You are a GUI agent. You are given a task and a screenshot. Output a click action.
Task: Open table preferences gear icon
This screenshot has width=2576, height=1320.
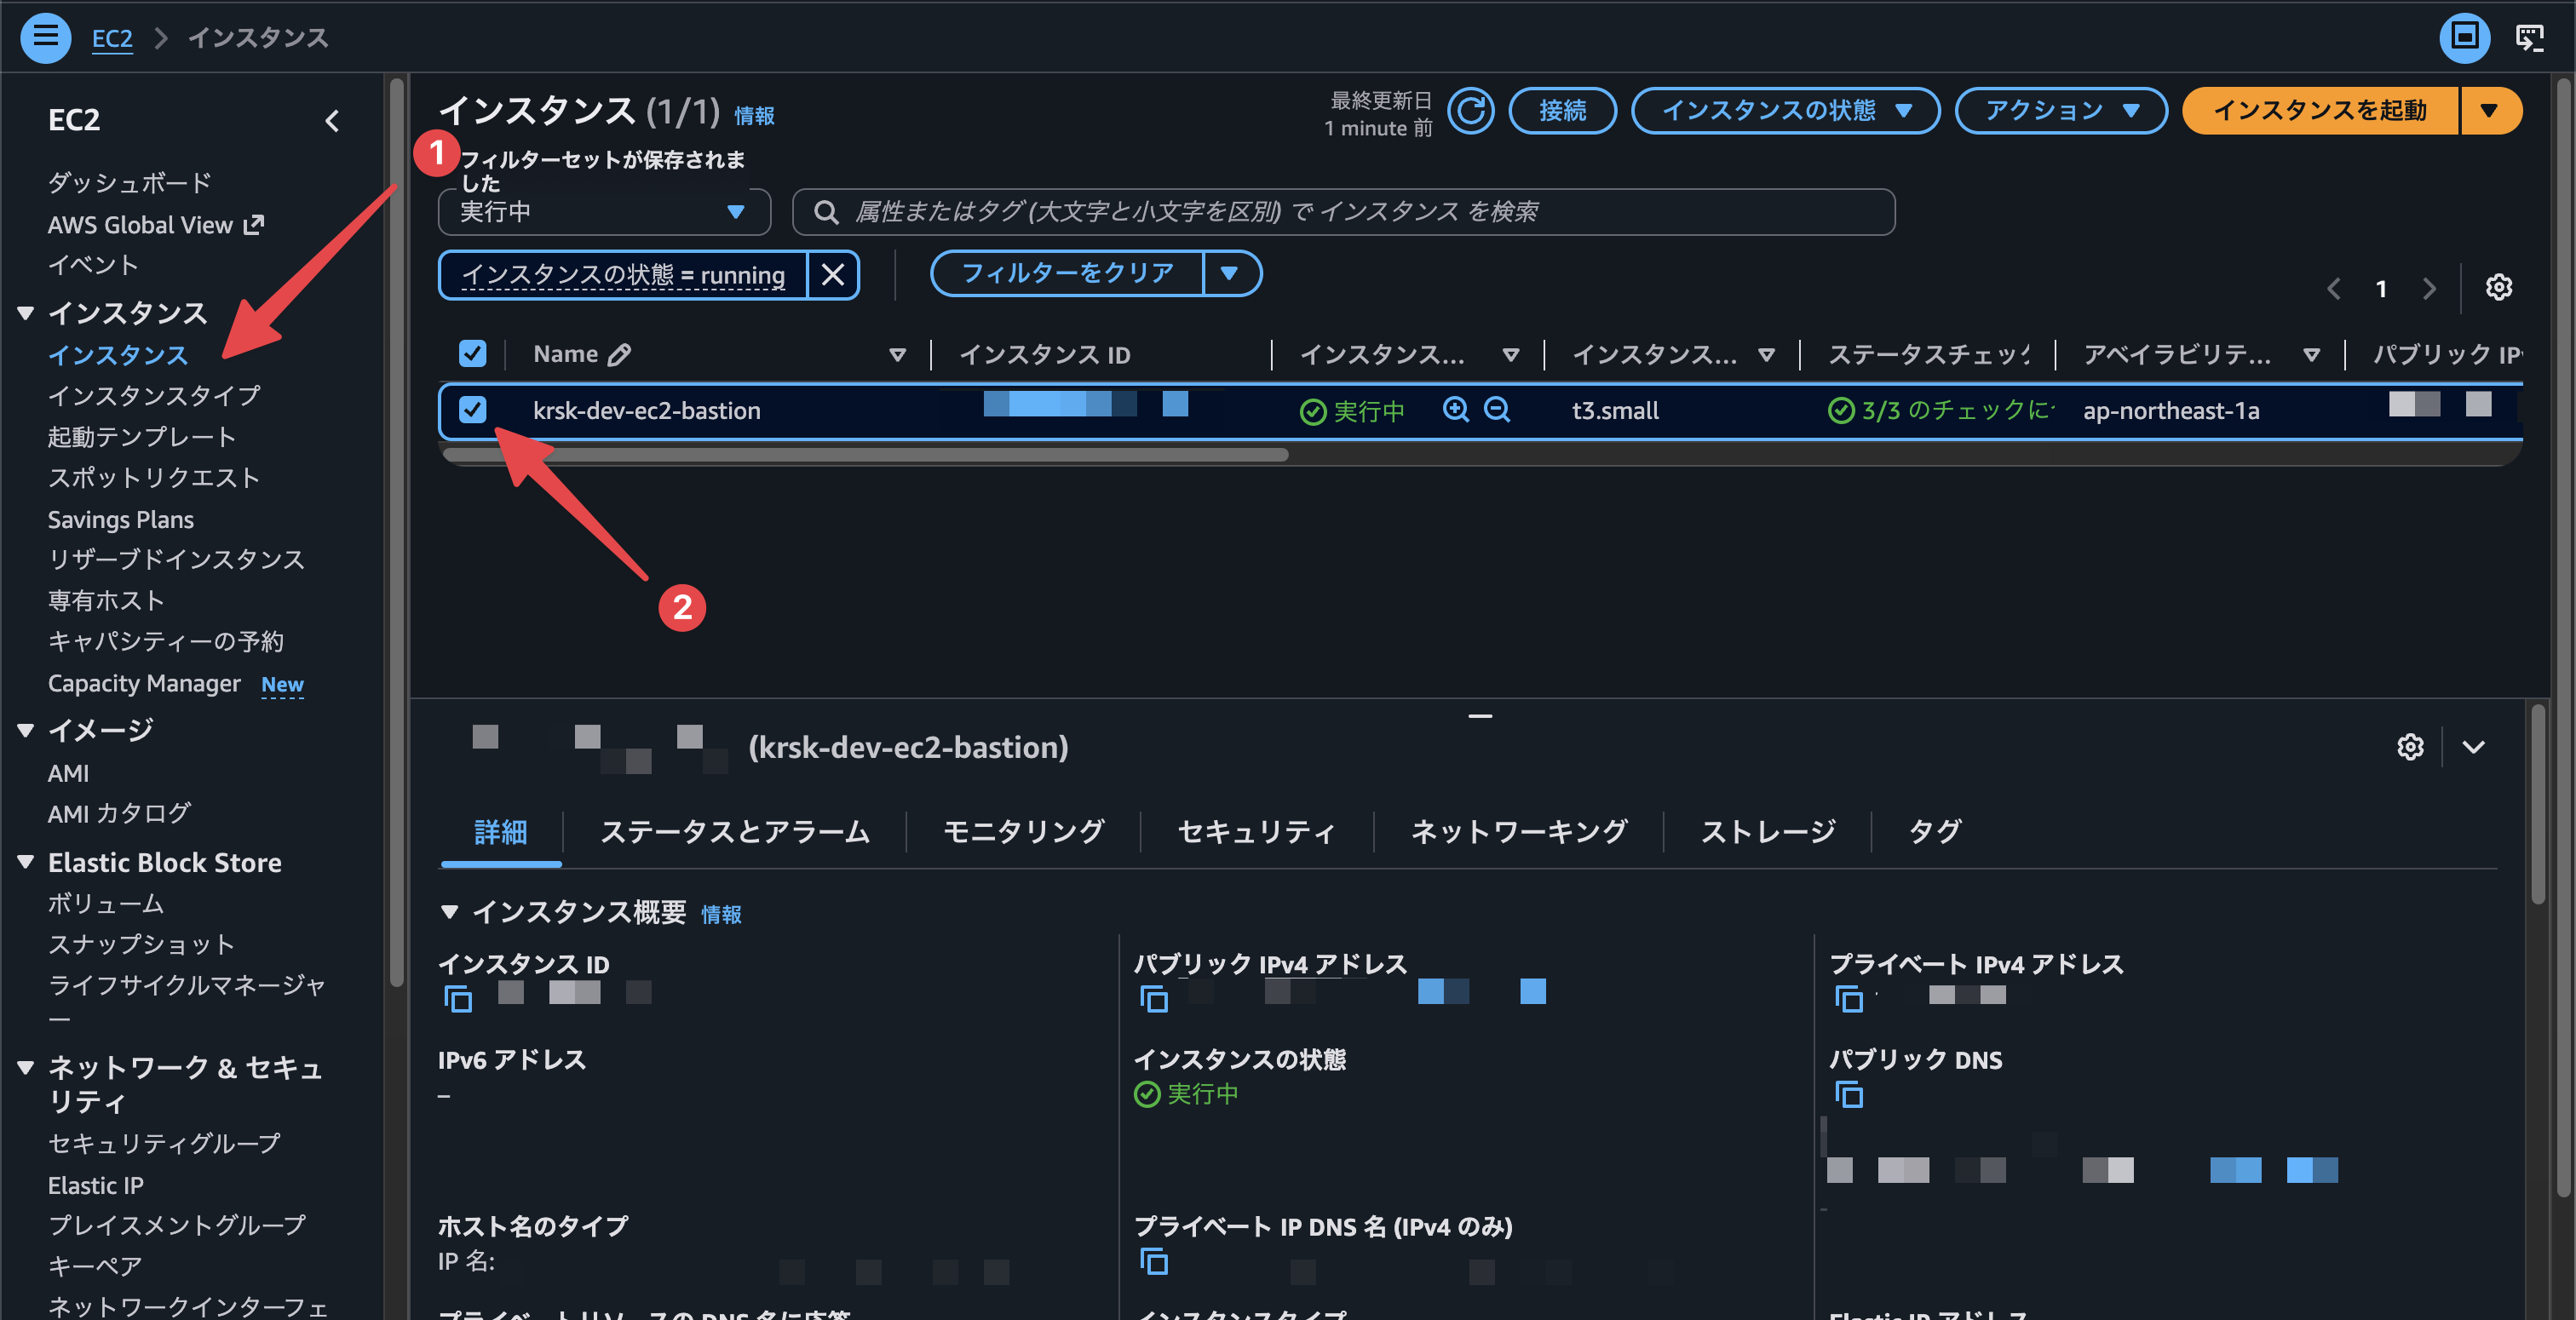(x=2498, y=288)
